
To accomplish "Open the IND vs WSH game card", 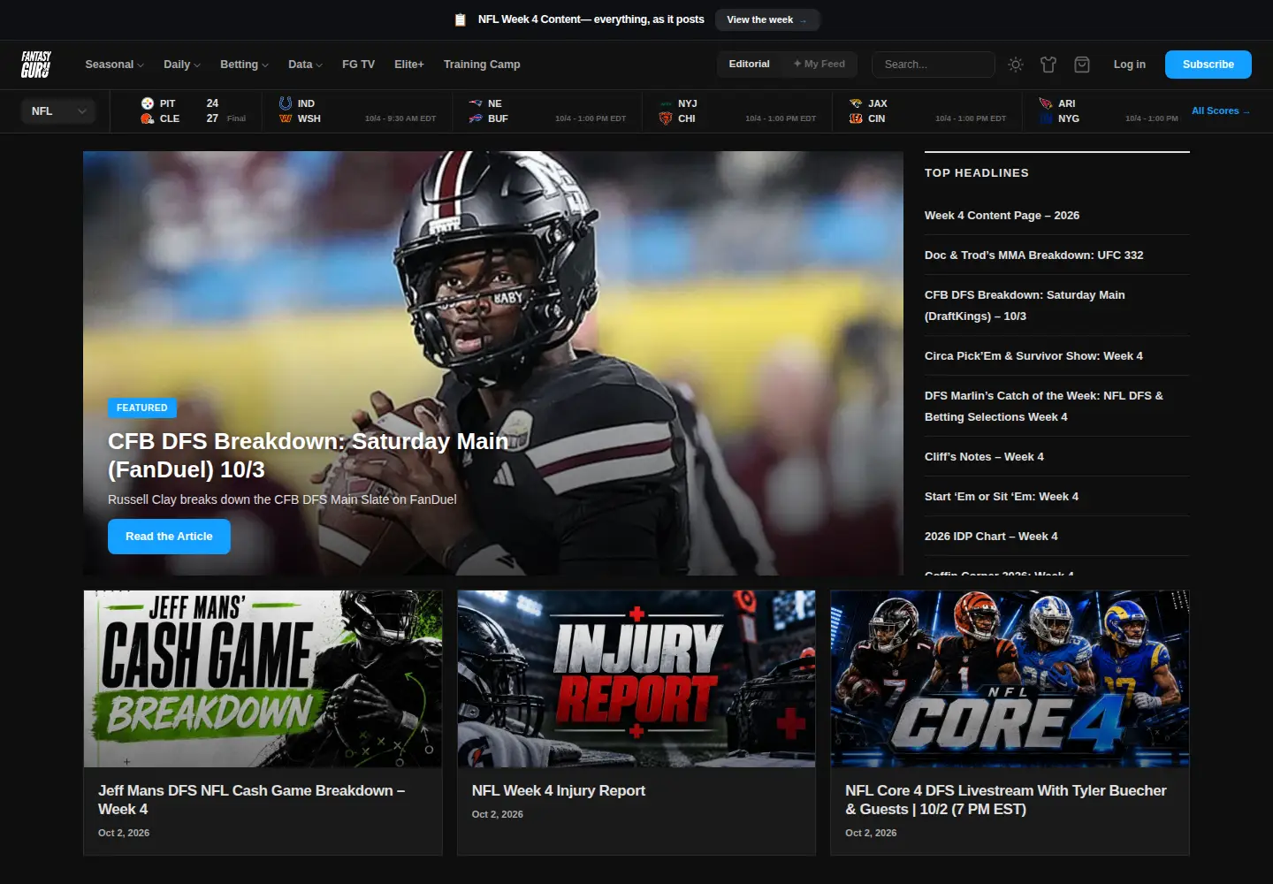I will [357, 111].
